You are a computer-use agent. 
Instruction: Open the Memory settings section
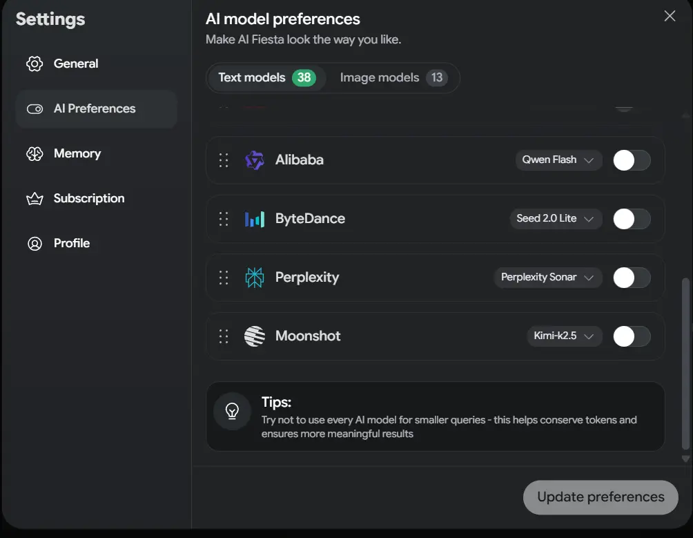(x=97, y=153)
